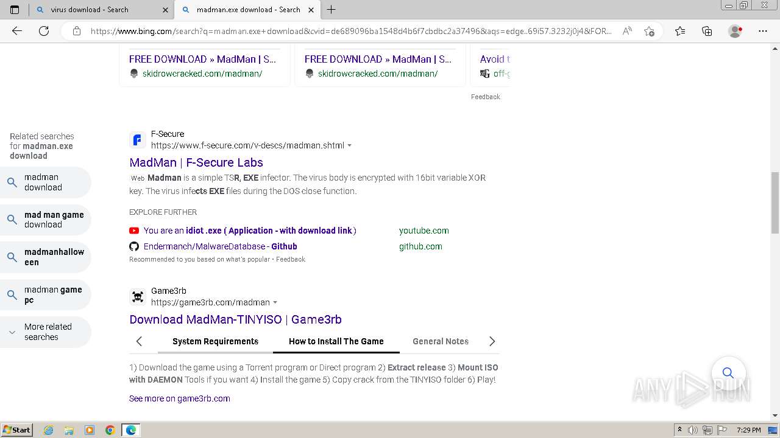The height and width of the screenshot is (438, 780).
Task: View site information lock icon
Action: click(x=77, y=31)
